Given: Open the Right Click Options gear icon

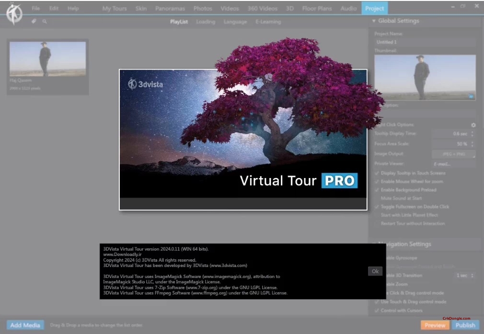Looking at the screenshot, I should (473, 125).
